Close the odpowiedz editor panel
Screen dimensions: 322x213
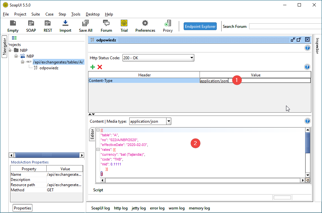click(307, 39)
